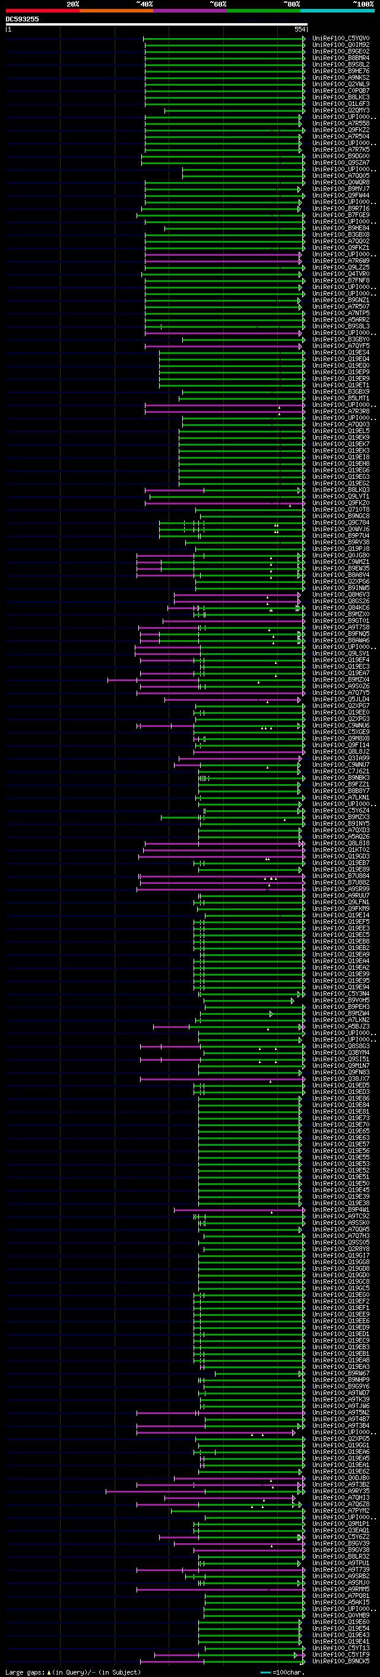Select hit UniRef100_Q9C784
380x1677 pixels.
pyautogui.click(x=340, y=522)
